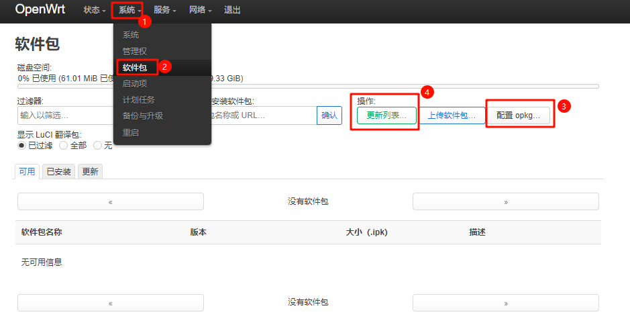Choose 备份与升级 in the dropdown list
Image resolution: width=630 pixels, height=333 pixels.
pyautogui.click(x=142, y=116)
